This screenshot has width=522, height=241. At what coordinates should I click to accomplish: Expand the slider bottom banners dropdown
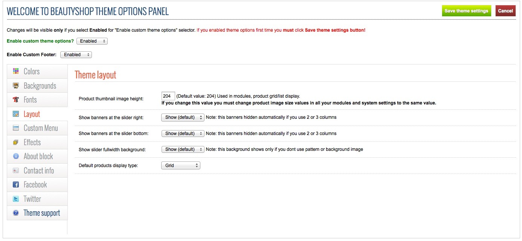pyautogui.click(x=183, y=134)
